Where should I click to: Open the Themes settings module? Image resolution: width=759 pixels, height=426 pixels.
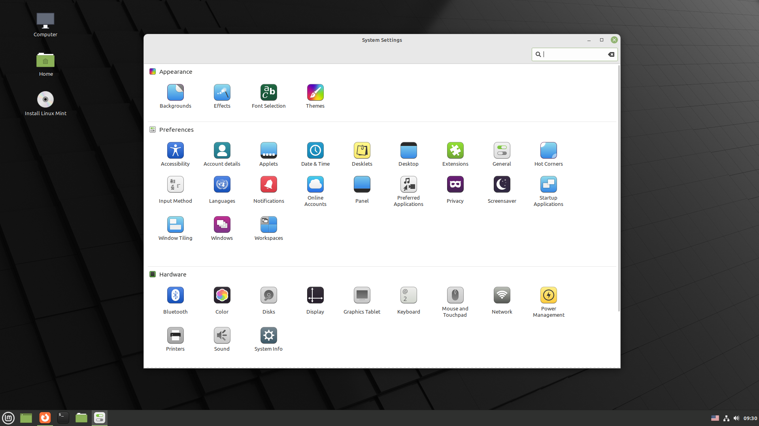(315, 96)
